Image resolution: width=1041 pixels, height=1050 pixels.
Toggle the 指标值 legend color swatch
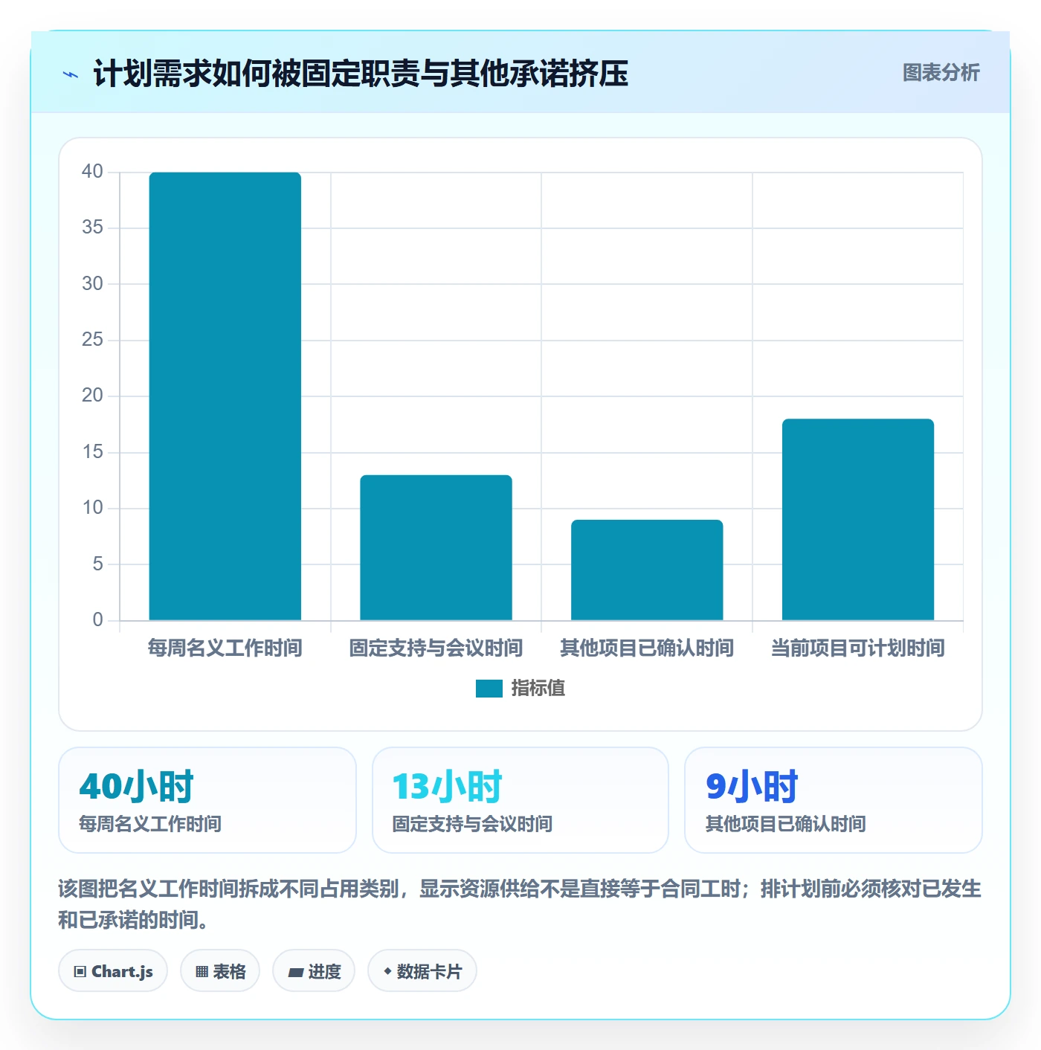(x=489, y=689)
